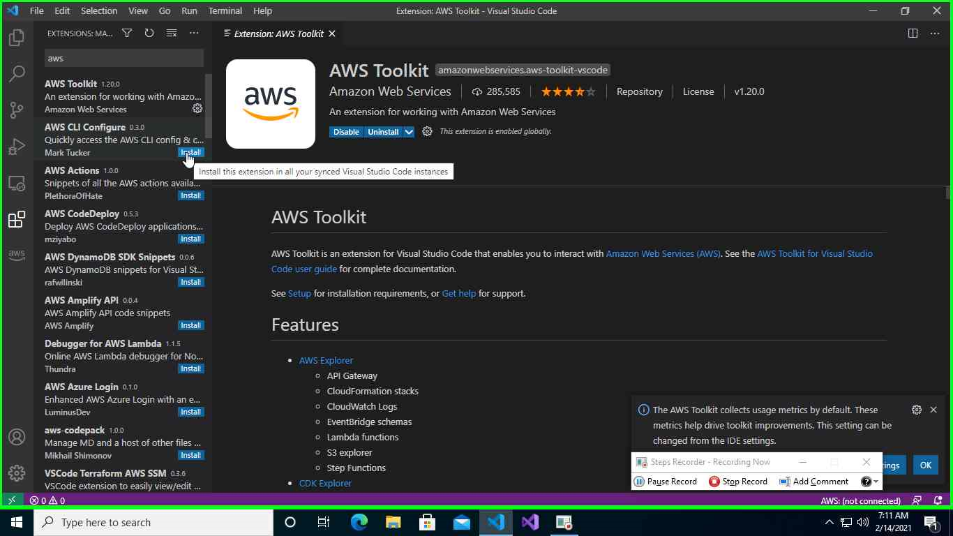
Task: Open notification settings gear
Action: tap(917, 410)
